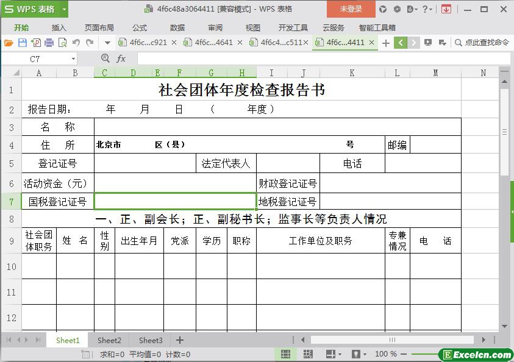Screen dimensions: 514x362
Task: Switch to the Sheet2 tab
Action: pyautogui.click(x=109, y=340)
